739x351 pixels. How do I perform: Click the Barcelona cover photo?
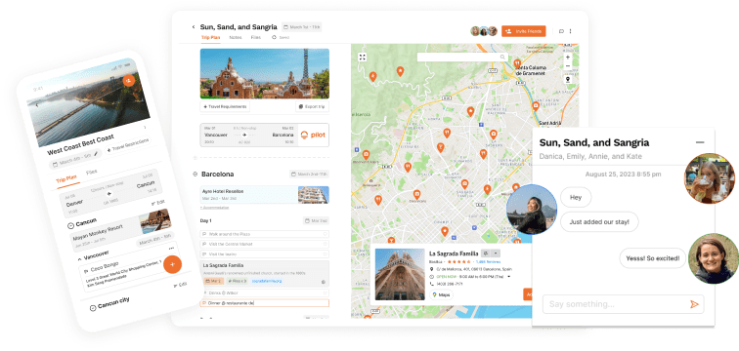(265, 73)
